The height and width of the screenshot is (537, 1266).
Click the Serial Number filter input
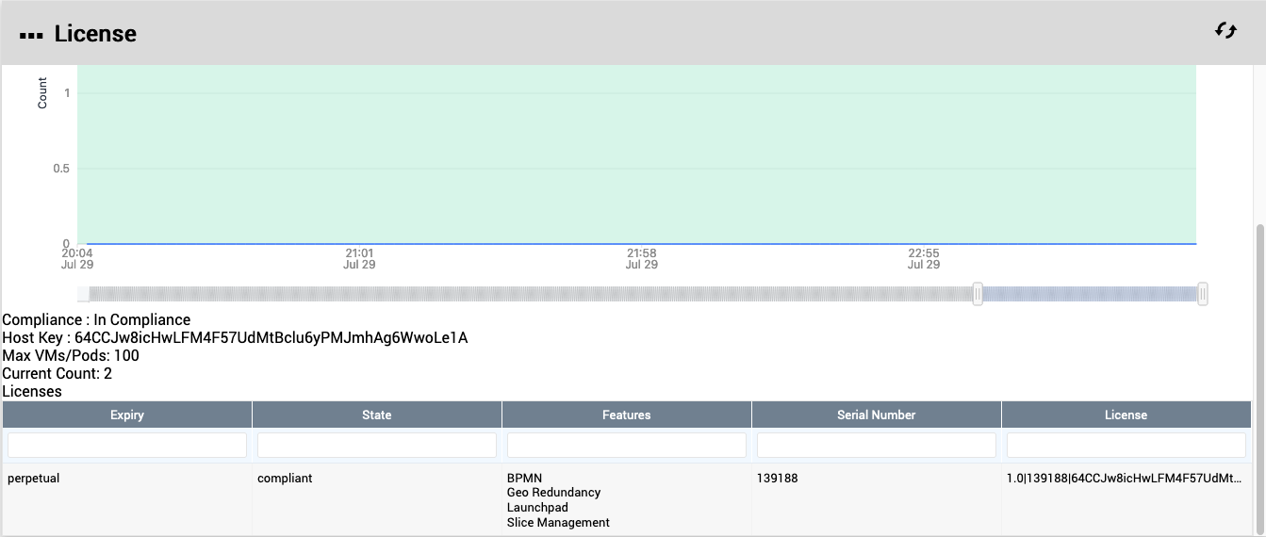pyautogui.click(x=877, y=445)
